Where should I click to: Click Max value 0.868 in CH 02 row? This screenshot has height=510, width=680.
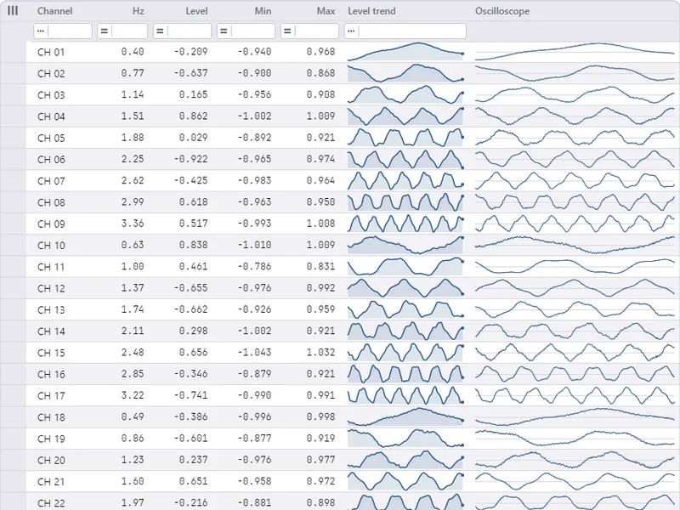[x=321, y=73]
